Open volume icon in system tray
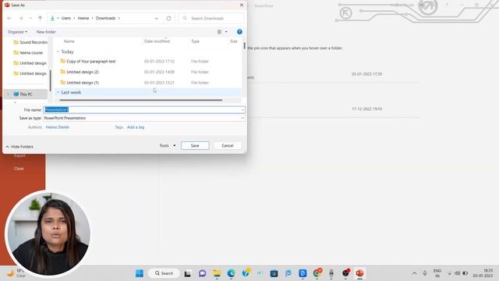Screen dimensions: 499x281 pos(458,273)
